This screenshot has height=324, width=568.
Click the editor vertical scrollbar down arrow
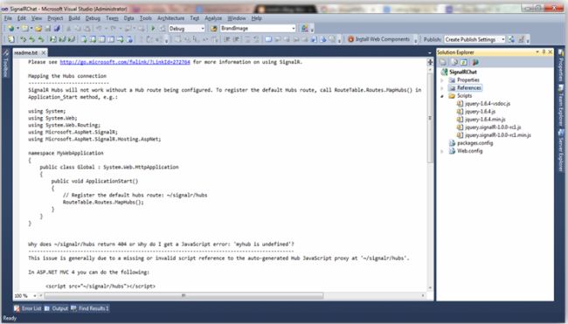(430, 288)
